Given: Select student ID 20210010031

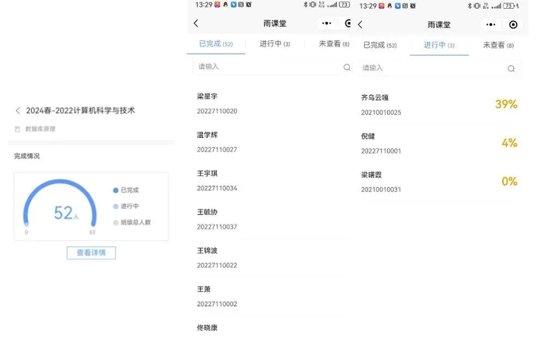Looking at the screenshot, I should click(381, 189).
